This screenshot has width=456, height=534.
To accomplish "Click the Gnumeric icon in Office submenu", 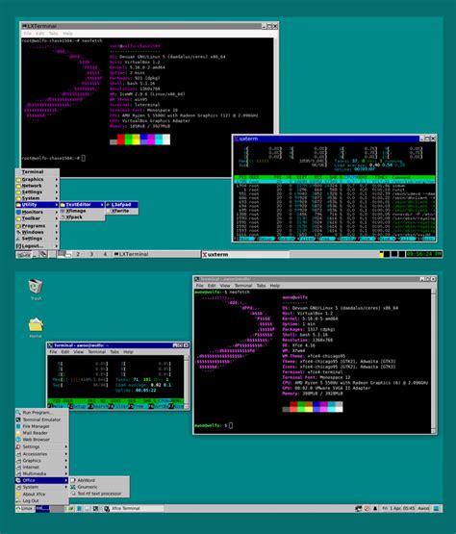I will click(x=73, y=487).
